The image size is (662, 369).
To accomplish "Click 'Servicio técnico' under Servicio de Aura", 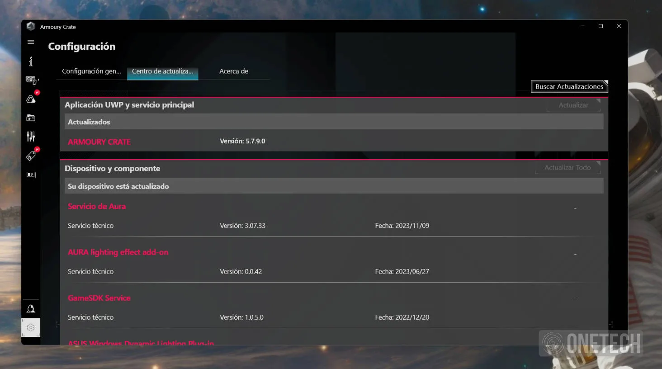I will click(90, 226).
